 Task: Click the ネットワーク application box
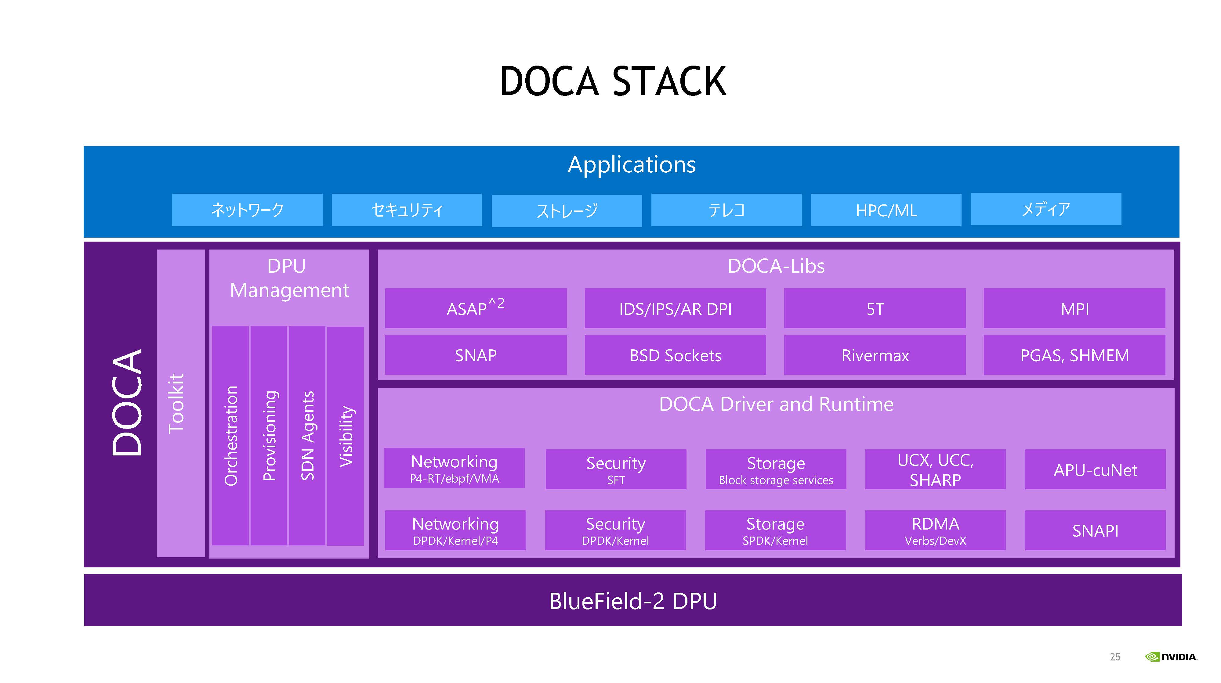coord(247,210)
